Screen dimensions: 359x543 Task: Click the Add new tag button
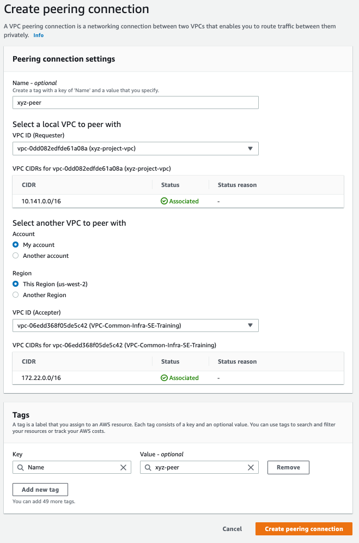(40, 490)
